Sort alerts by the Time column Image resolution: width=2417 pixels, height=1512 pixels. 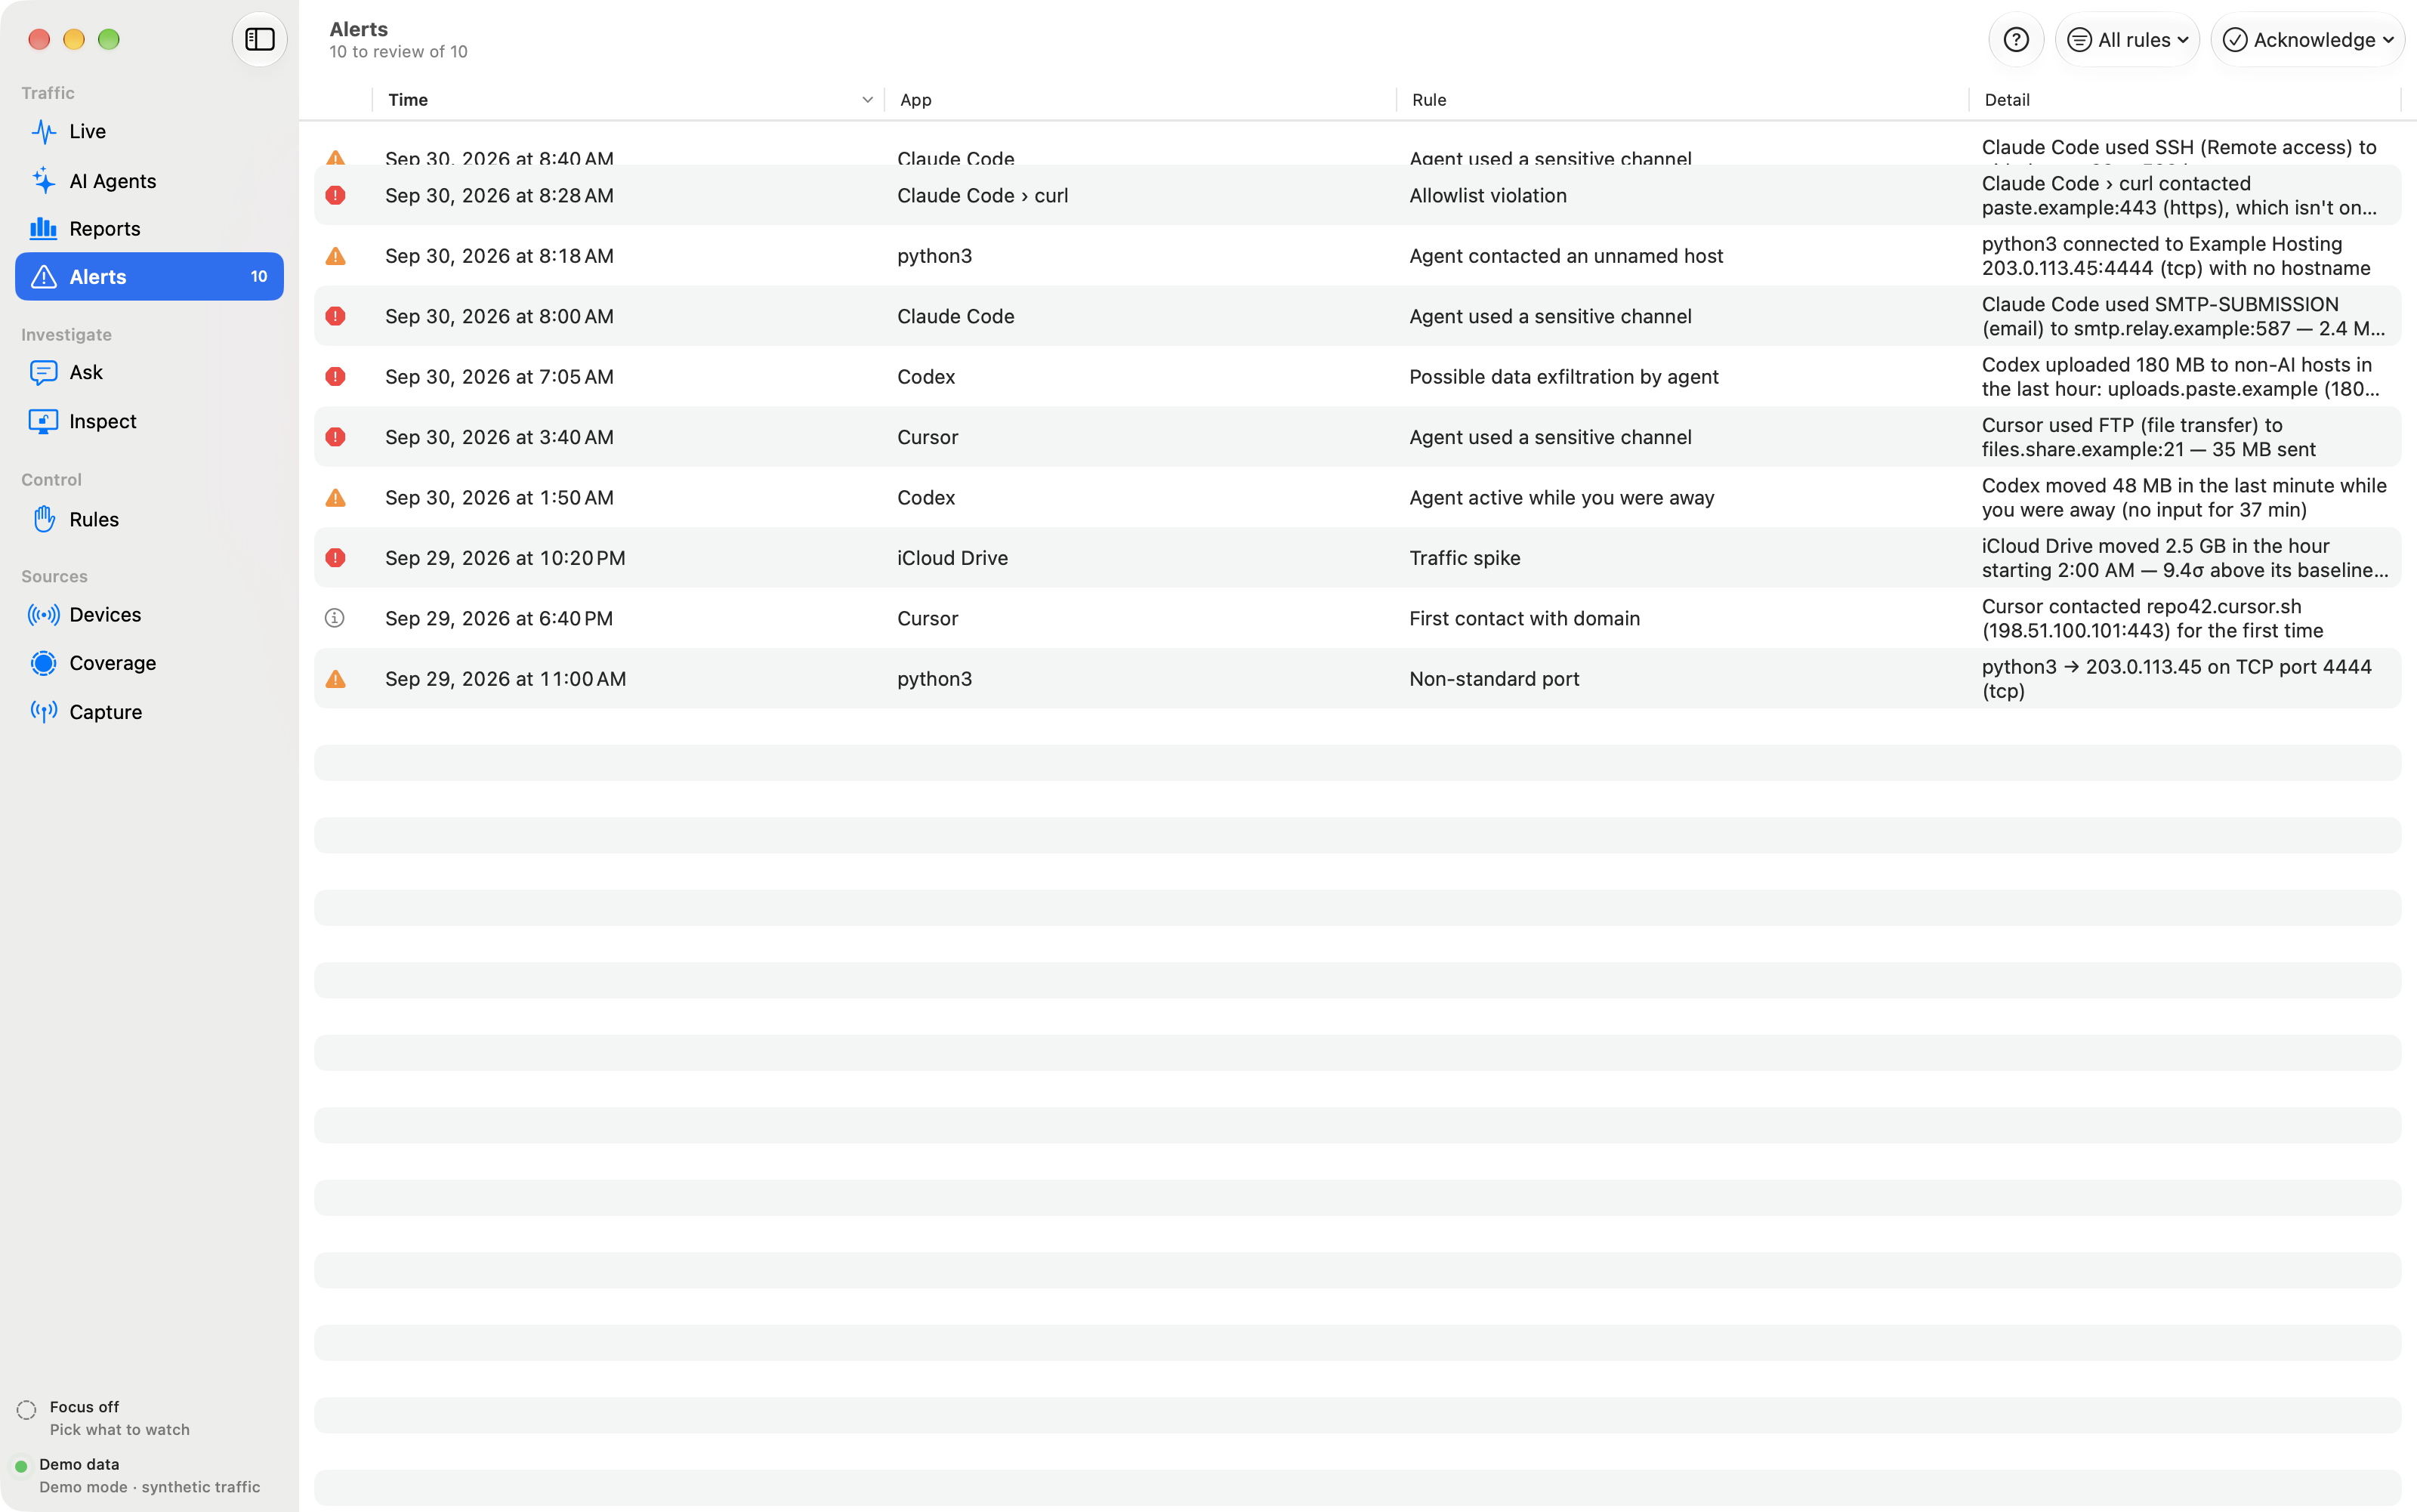(x=628, y=100)
